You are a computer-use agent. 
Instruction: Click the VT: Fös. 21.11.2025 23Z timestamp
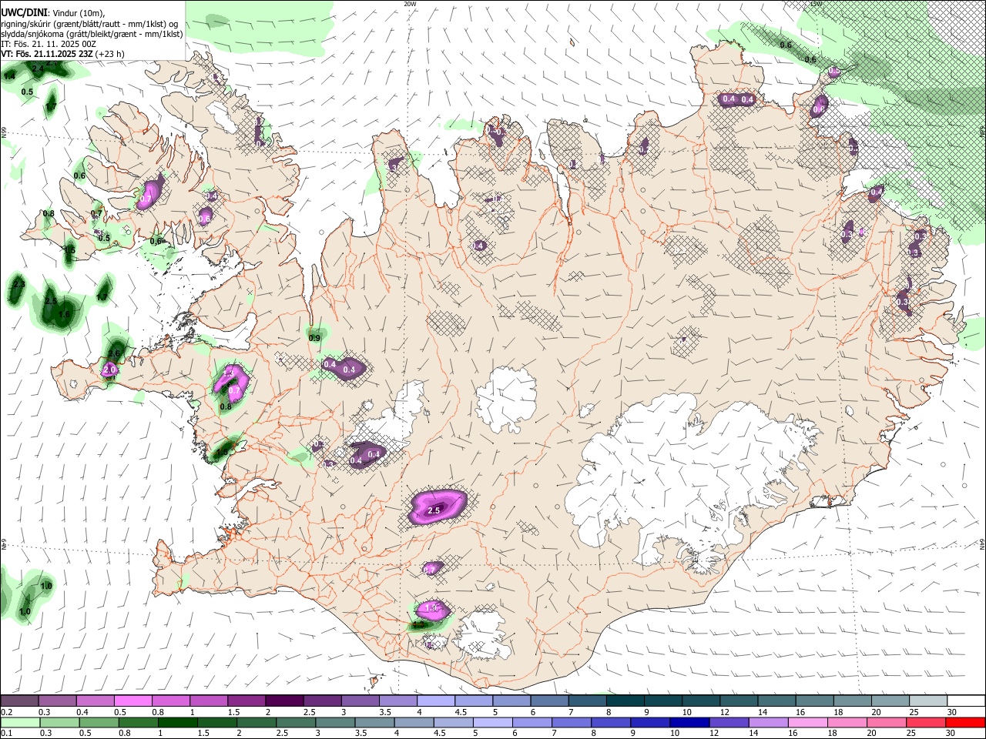(x=47, y=54)
